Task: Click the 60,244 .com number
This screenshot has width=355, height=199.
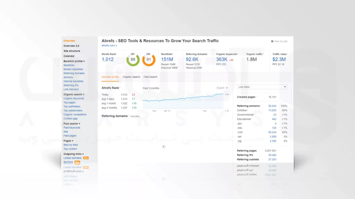Action: pos(272,132)
